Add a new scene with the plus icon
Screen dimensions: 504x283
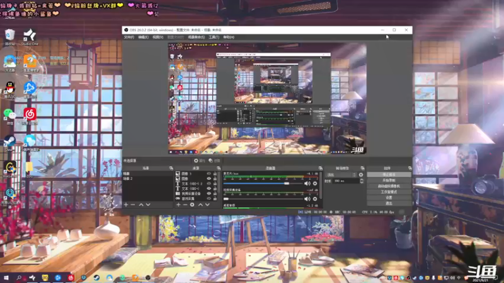(126, 205)
